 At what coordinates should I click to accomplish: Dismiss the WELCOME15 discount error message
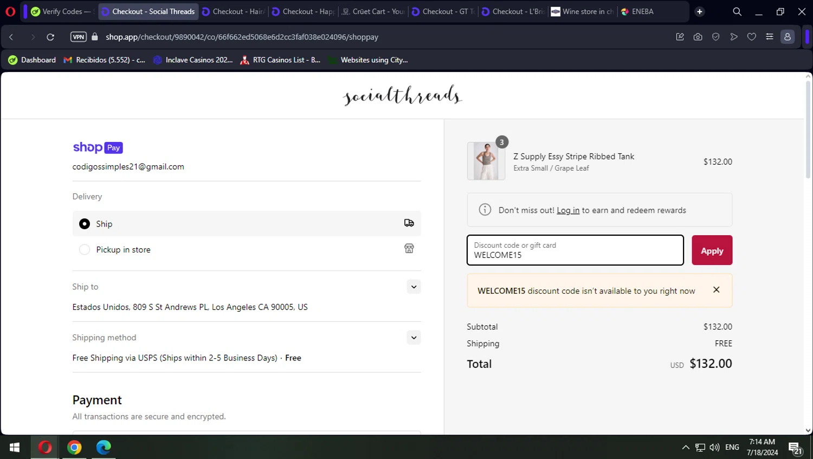716,290
